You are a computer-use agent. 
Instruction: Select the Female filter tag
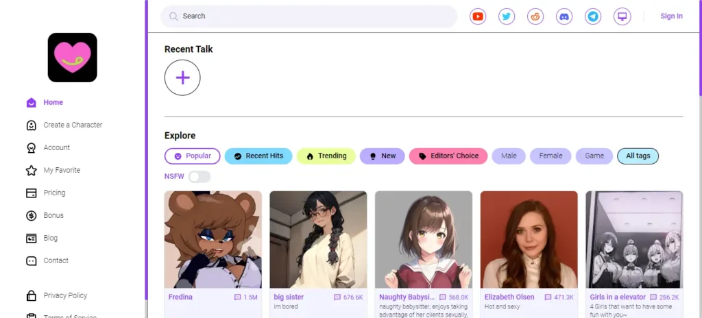[550, 156]
